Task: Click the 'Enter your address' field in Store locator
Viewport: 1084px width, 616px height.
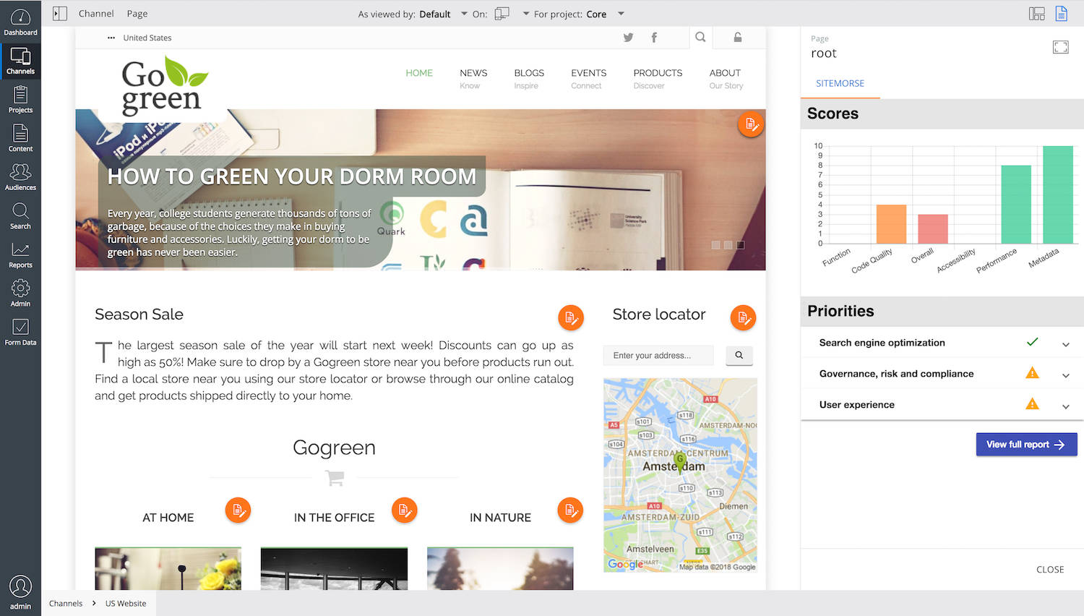Action: [658, 355]
